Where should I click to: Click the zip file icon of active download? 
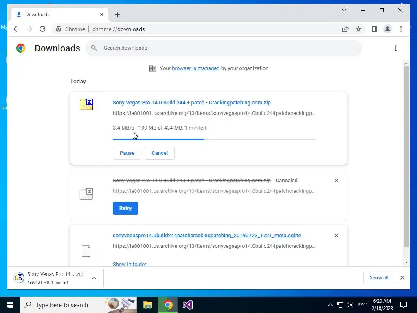click(x=86, y=104)
